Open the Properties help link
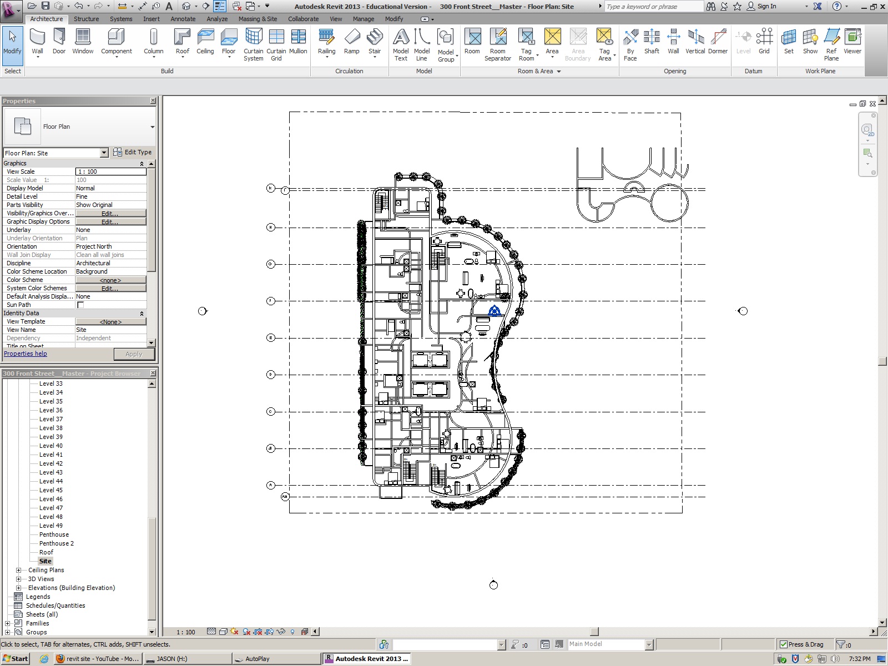Viewport: 888px width, 666px height. [26, 354]
